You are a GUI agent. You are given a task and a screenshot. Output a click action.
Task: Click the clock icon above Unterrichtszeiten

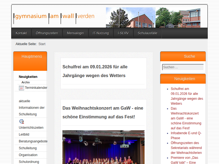tap(22, 121)
